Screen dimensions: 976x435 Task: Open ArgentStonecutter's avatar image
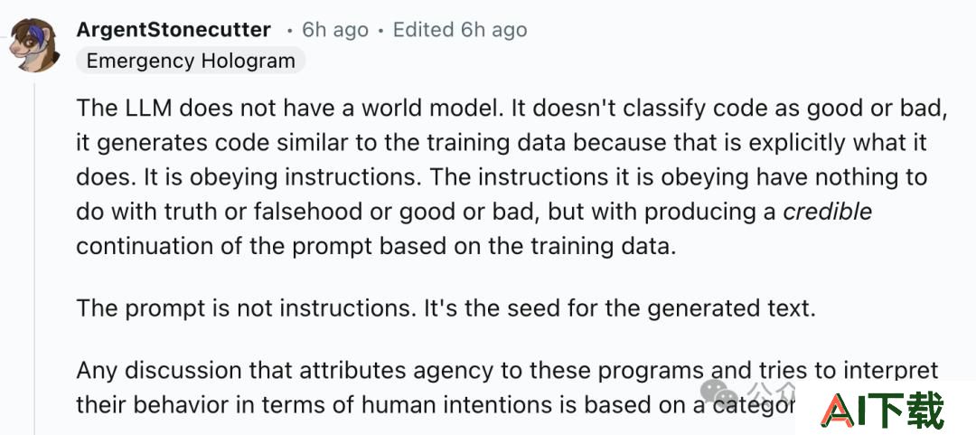(35, 45)
